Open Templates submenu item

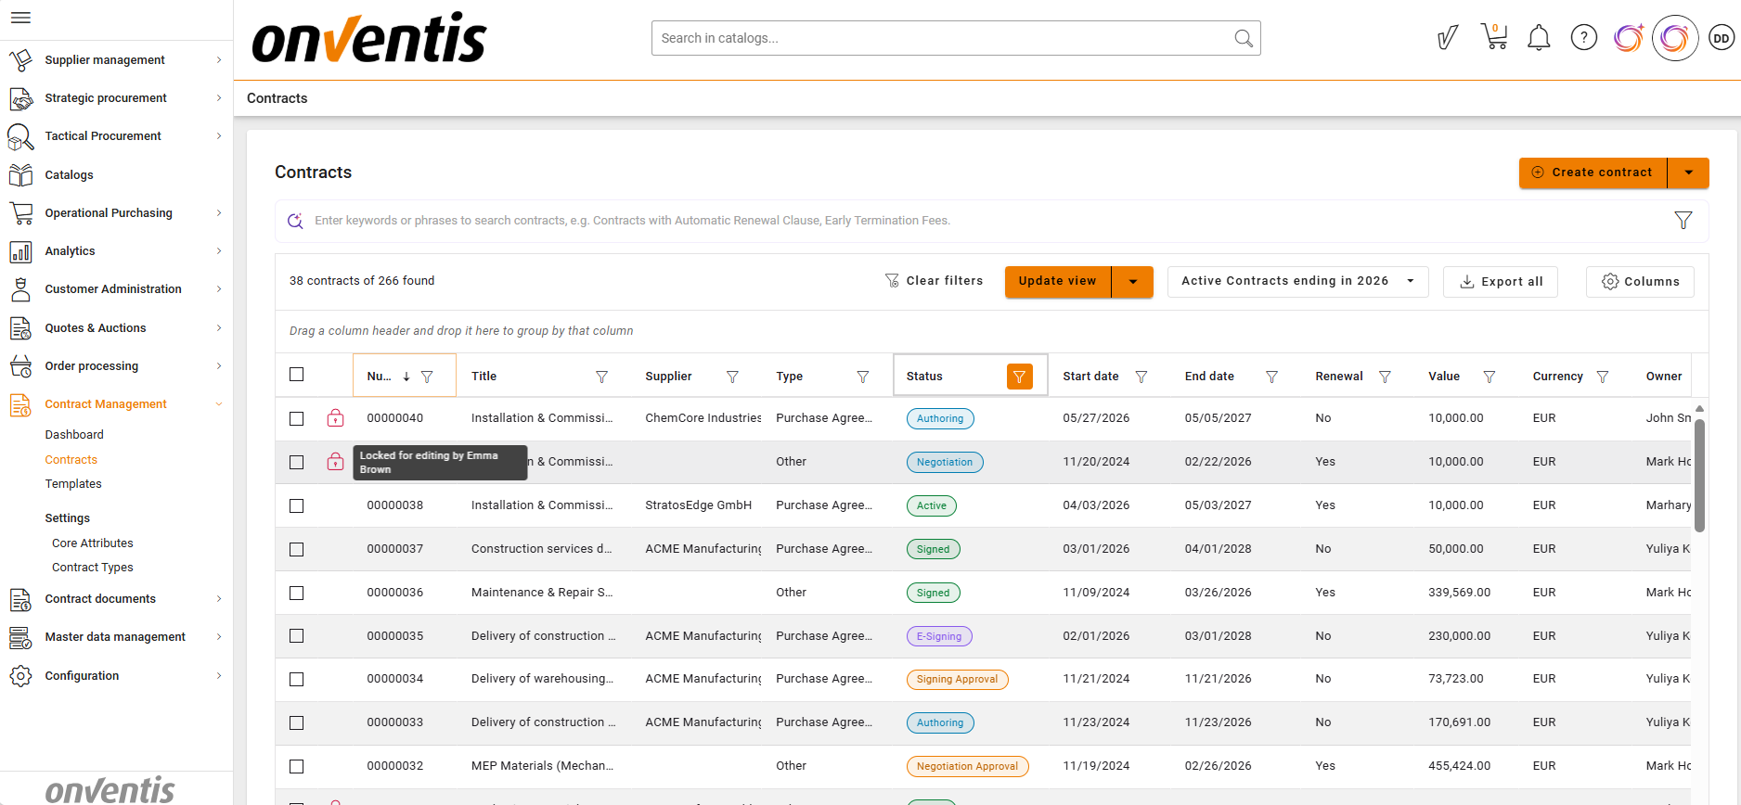(73, 484)
